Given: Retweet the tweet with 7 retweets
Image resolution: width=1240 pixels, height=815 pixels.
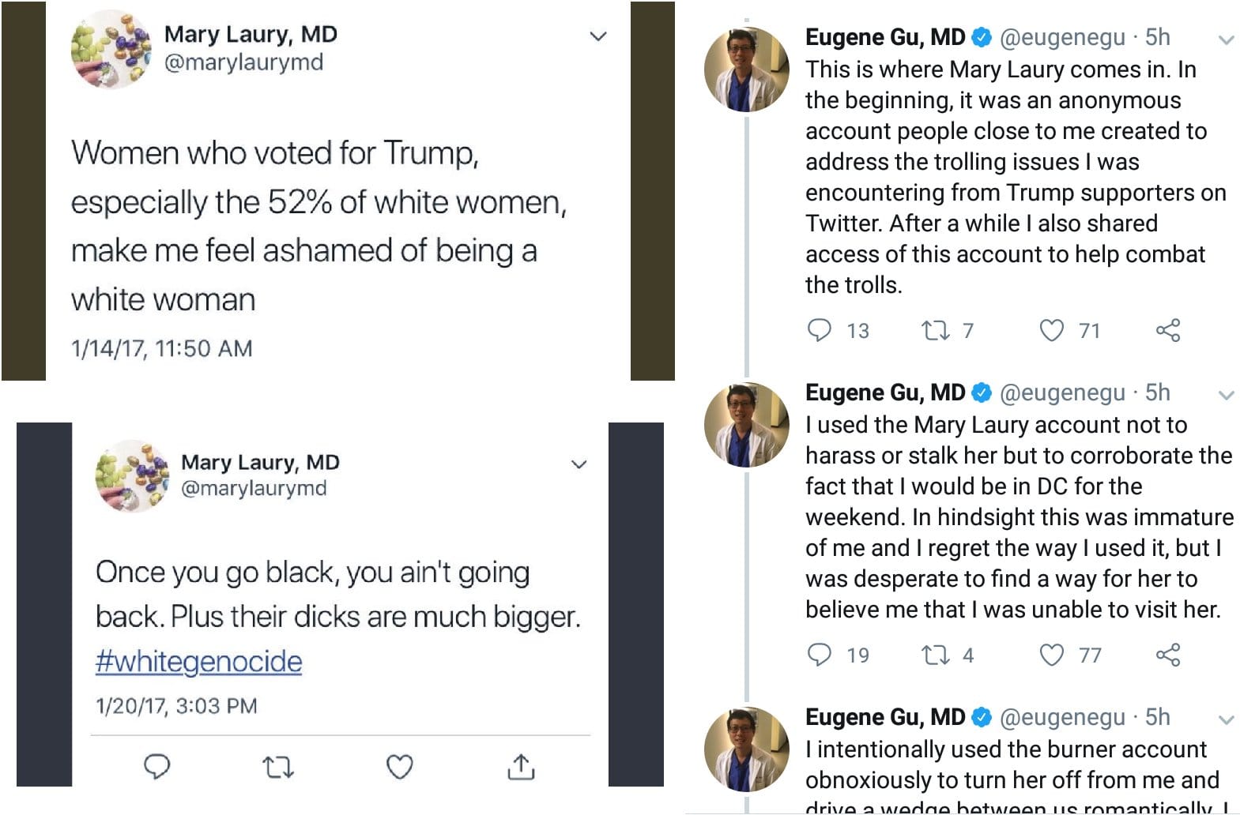Looking at the screenshot, I should pyautogui.click(x=936, y=330).
